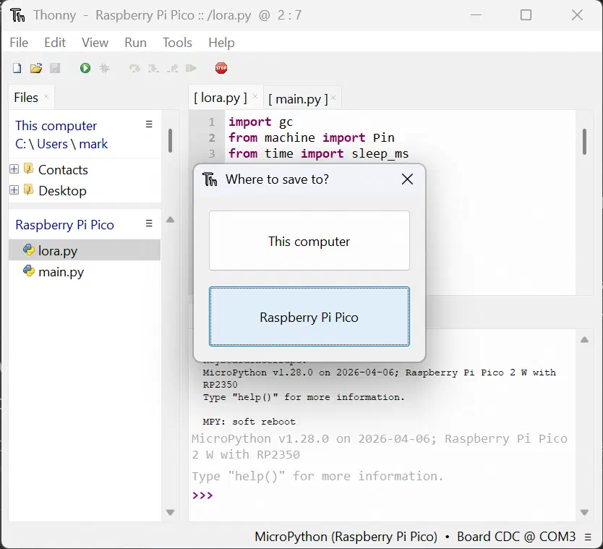The height and width of the screenshot is (549, 603).
Task: Run the current script with the green play icon
Action: click(85, 69)
